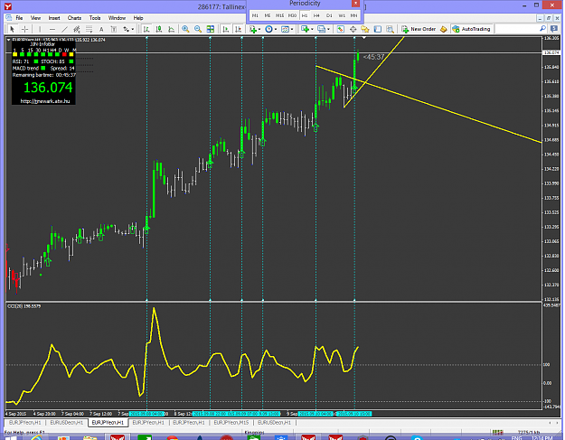Open the Help menu
The height and width of the screenshot is (440, 565).
138,18
